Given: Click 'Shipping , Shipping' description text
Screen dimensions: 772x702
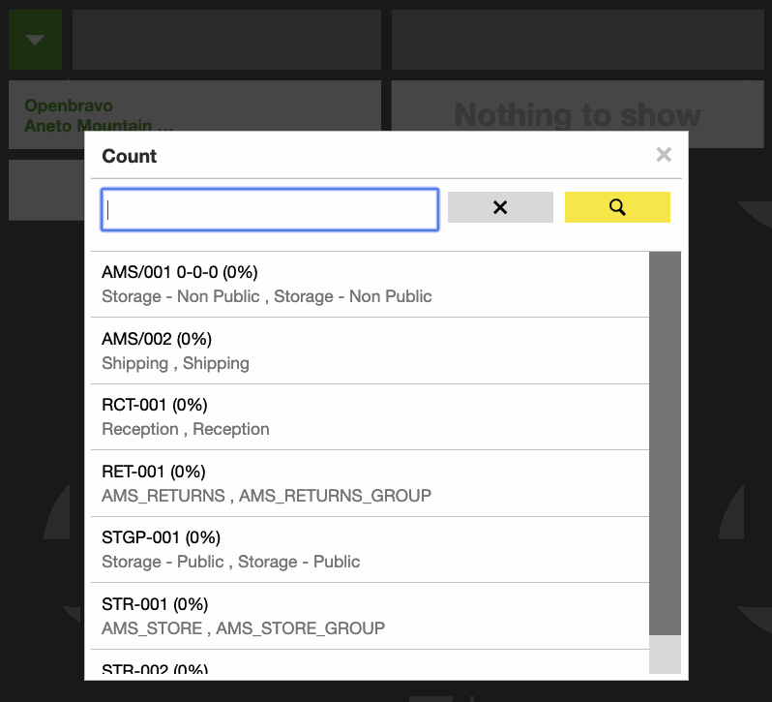Looking at the screenshot, I should point(175,363).
